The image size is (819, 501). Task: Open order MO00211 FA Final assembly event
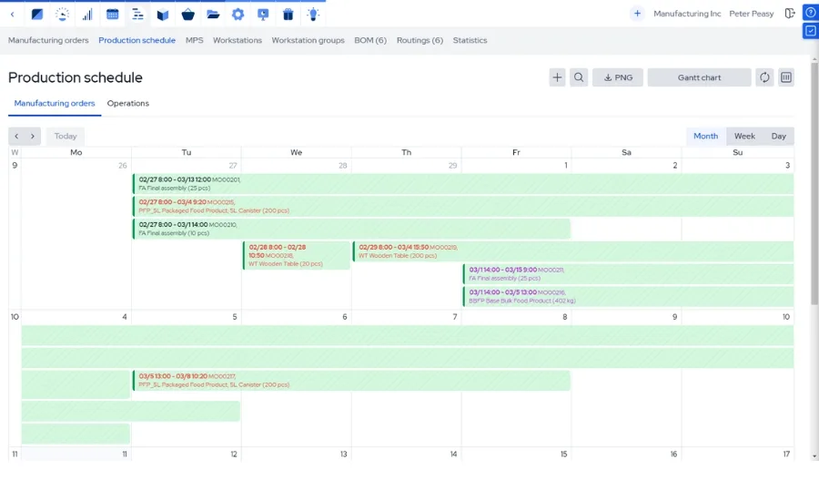click(628, 273)
